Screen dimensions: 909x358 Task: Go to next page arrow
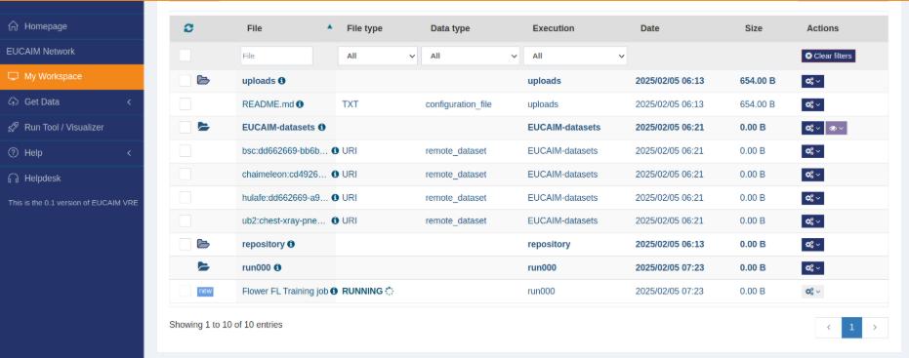[875, 328]
